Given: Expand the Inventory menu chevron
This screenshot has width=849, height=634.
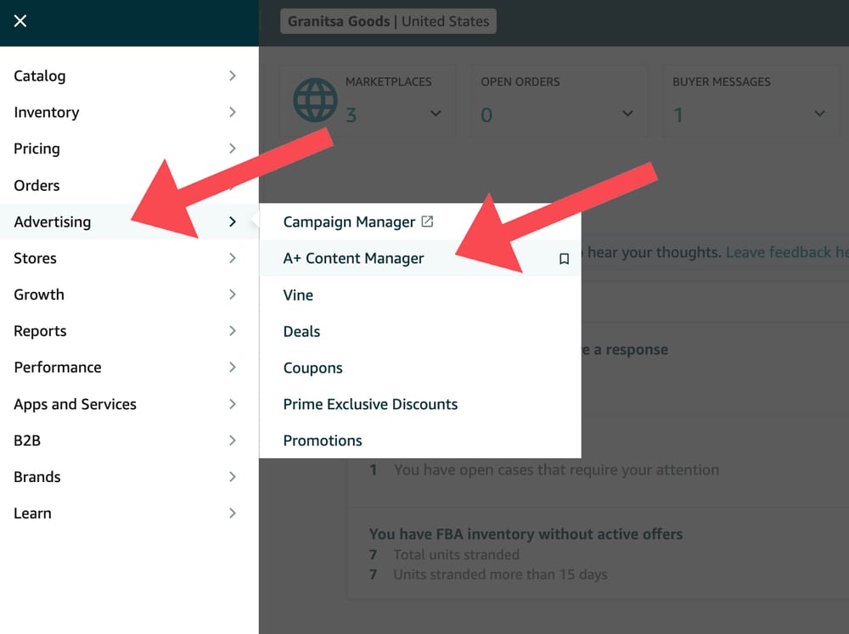Looking at the screenshot, I should (x=233, y=112).
